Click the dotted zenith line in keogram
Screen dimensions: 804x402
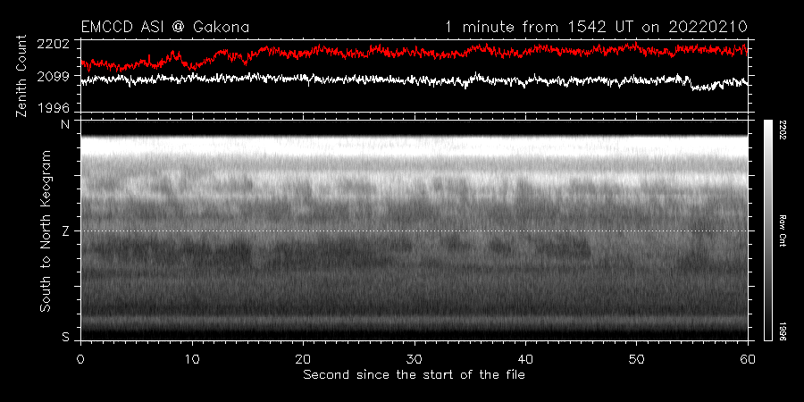[x=415, y=230]
